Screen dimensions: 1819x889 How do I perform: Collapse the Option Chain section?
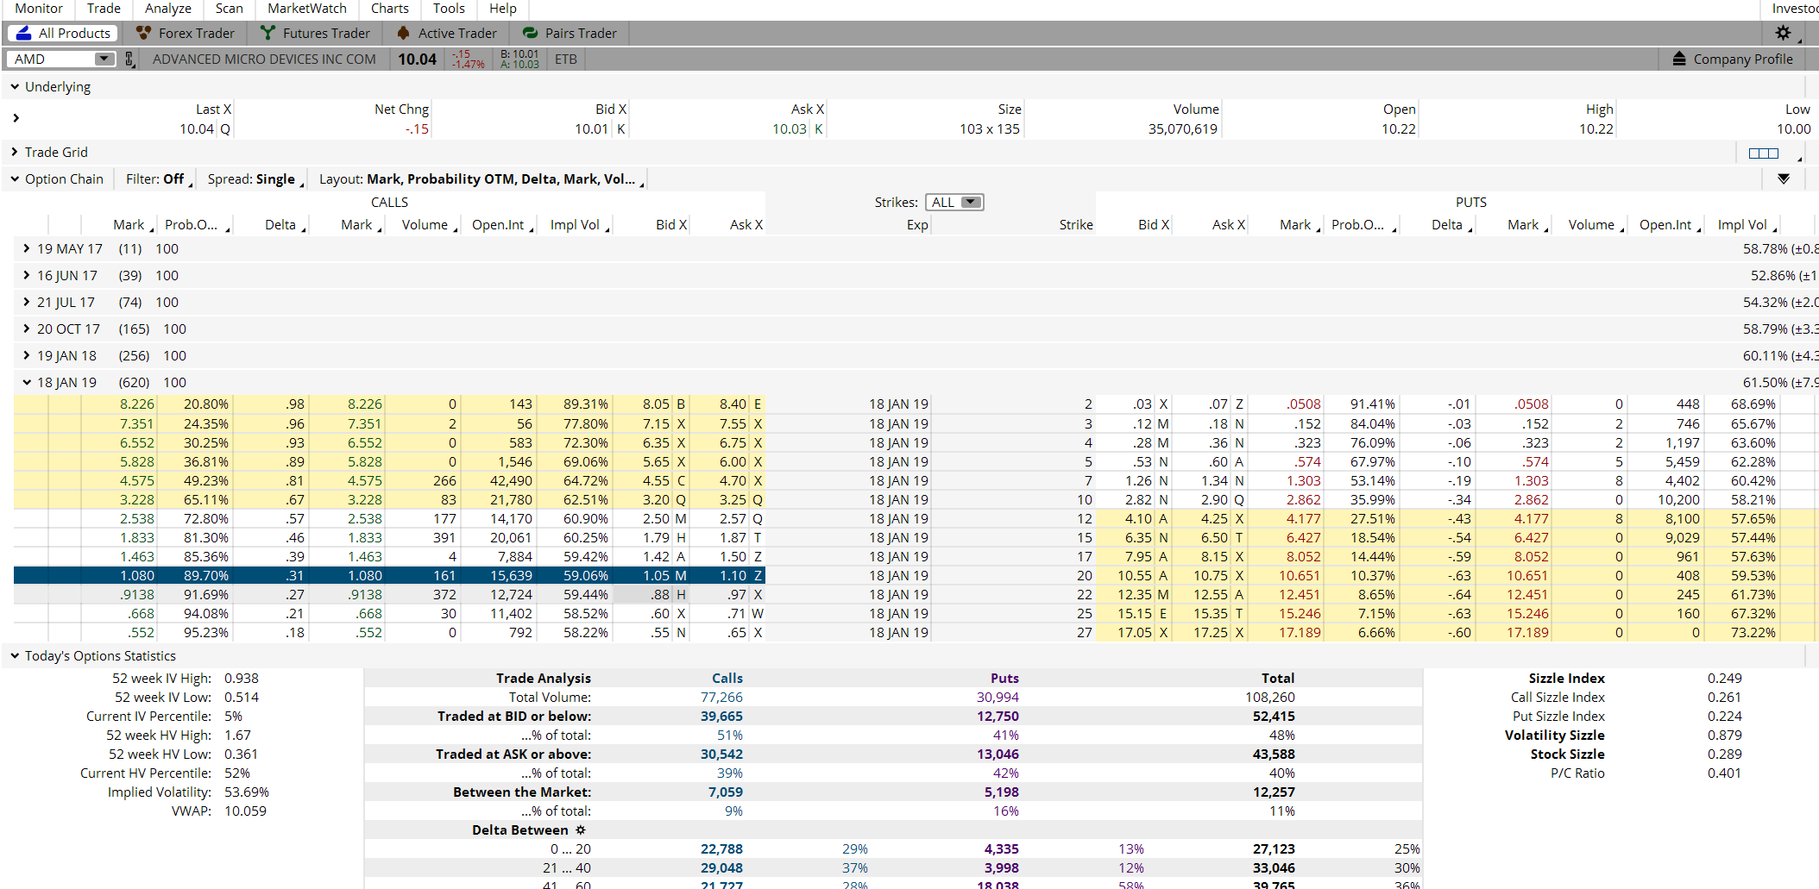15,179
